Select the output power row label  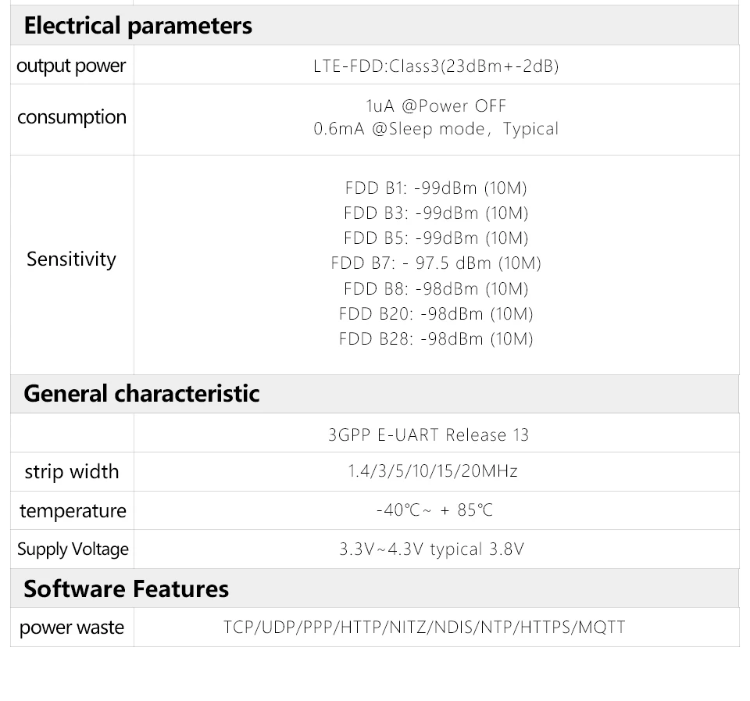(x=71, y=66)
